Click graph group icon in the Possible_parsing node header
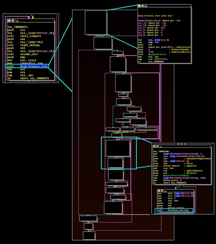The width and height of the screenshot is (216, 244). point(165,191)
